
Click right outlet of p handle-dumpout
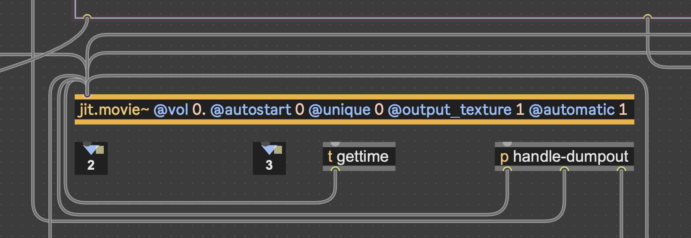[x=621, y=170]
